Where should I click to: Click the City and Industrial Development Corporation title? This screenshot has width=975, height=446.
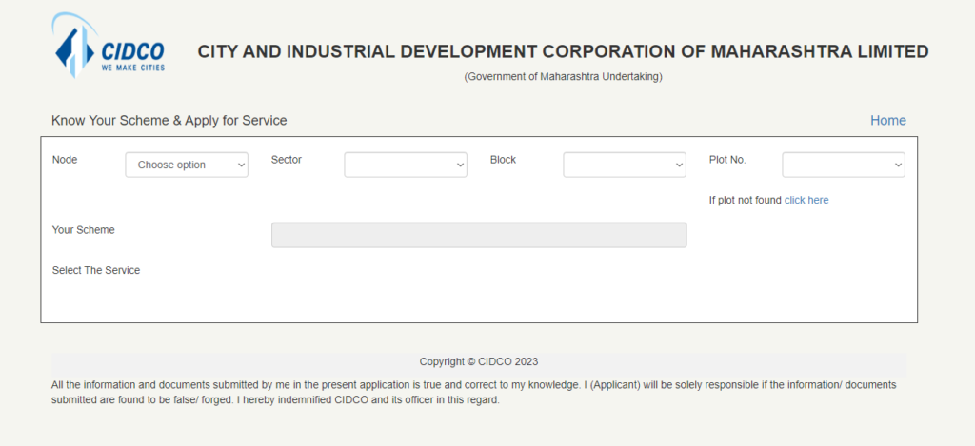(x=563, y=52)
